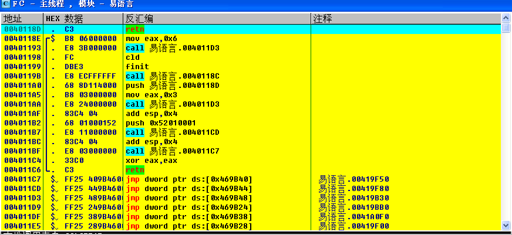Click comment 易语言.00419F50
The width and height of the screenshot is (512, 235).
(354, 179)
